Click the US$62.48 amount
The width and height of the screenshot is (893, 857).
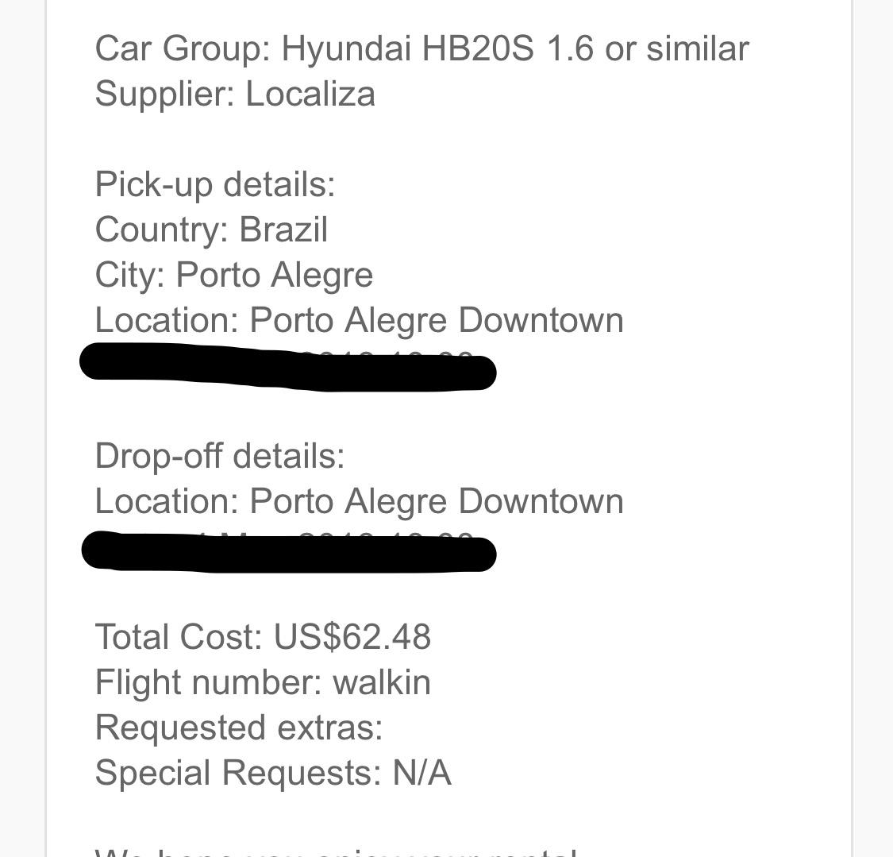(352, 637)
